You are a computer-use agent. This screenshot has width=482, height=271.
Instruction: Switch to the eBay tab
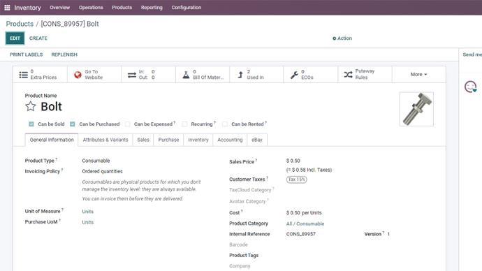point(257,140)
